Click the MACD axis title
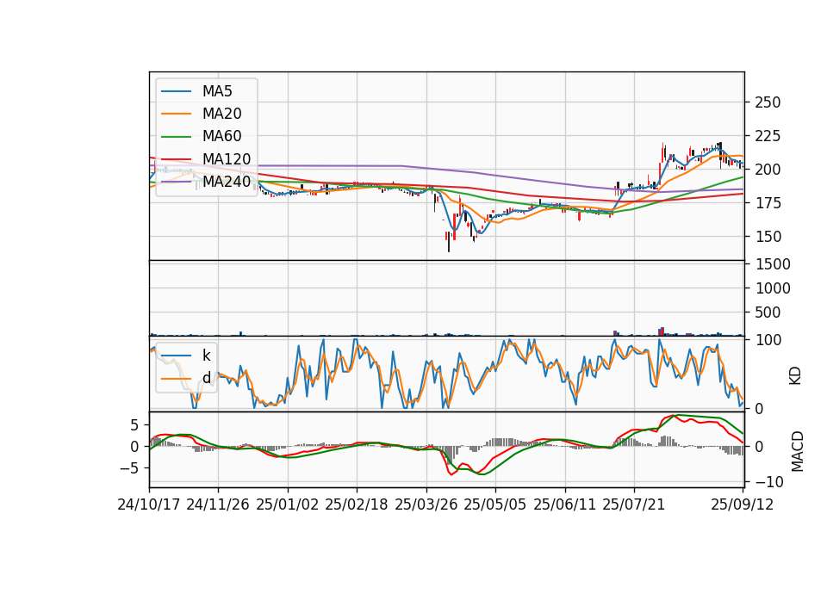The image size is (827, 594). (x=797, y=451)
